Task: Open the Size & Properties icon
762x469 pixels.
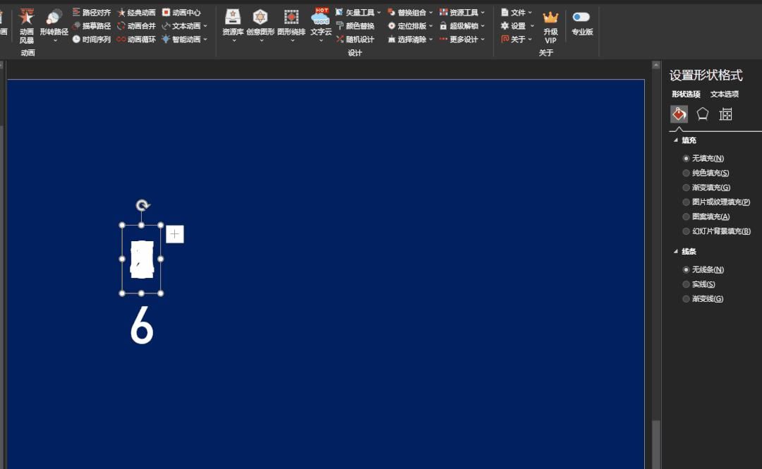Action: click(x=725, y=114)
